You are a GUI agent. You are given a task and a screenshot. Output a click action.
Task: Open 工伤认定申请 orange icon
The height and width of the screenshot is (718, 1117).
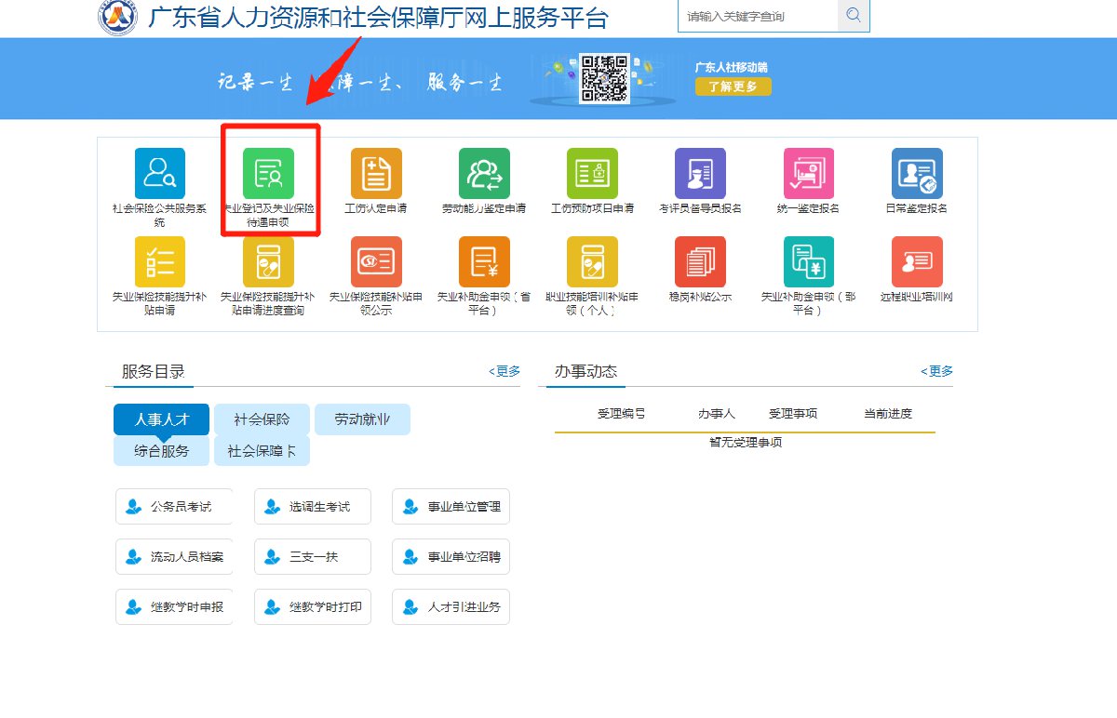tap(376, 174)
